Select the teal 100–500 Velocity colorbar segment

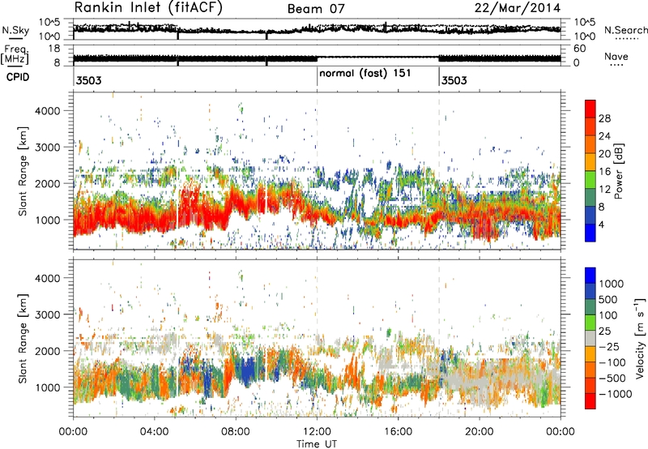[590, 307]
